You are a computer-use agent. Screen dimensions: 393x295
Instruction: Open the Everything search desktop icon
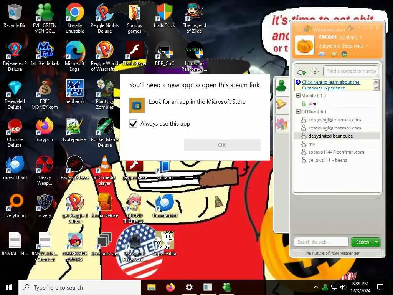pos(15,206)
